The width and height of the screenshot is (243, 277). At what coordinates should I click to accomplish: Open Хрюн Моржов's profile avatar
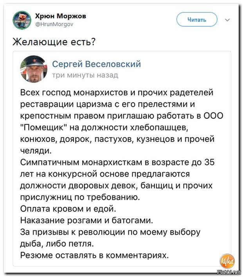tap(22, 20)
